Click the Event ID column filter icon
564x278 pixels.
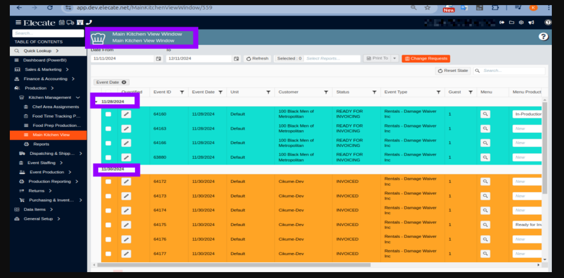point(182,92)
